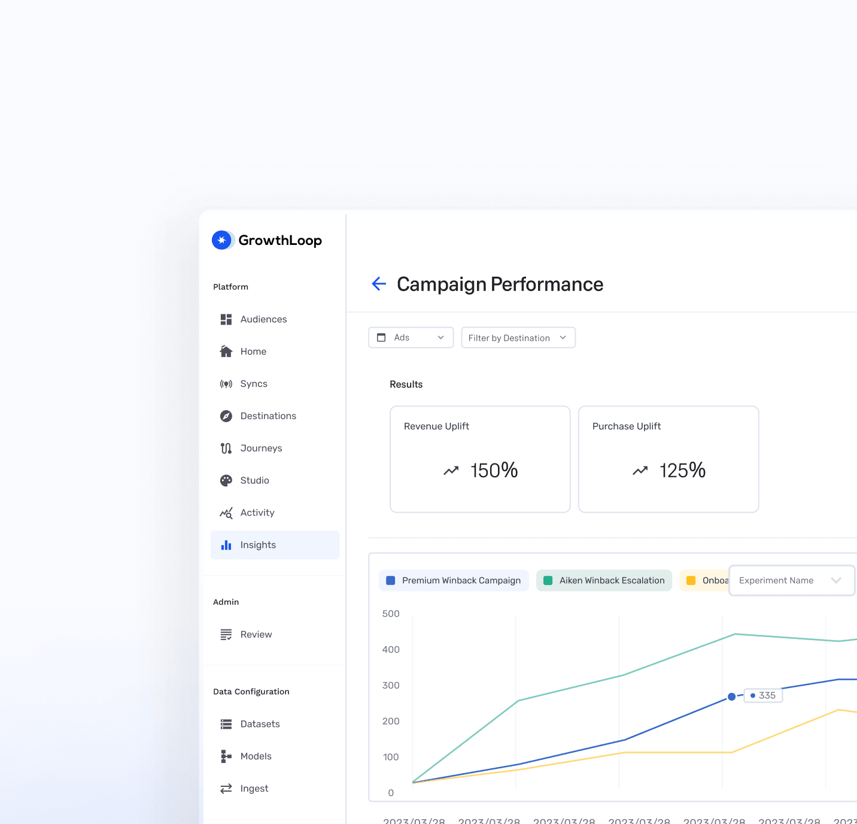Toggle the yellow Onboarding legend series

pyautogui.click(x=705, y=580)
